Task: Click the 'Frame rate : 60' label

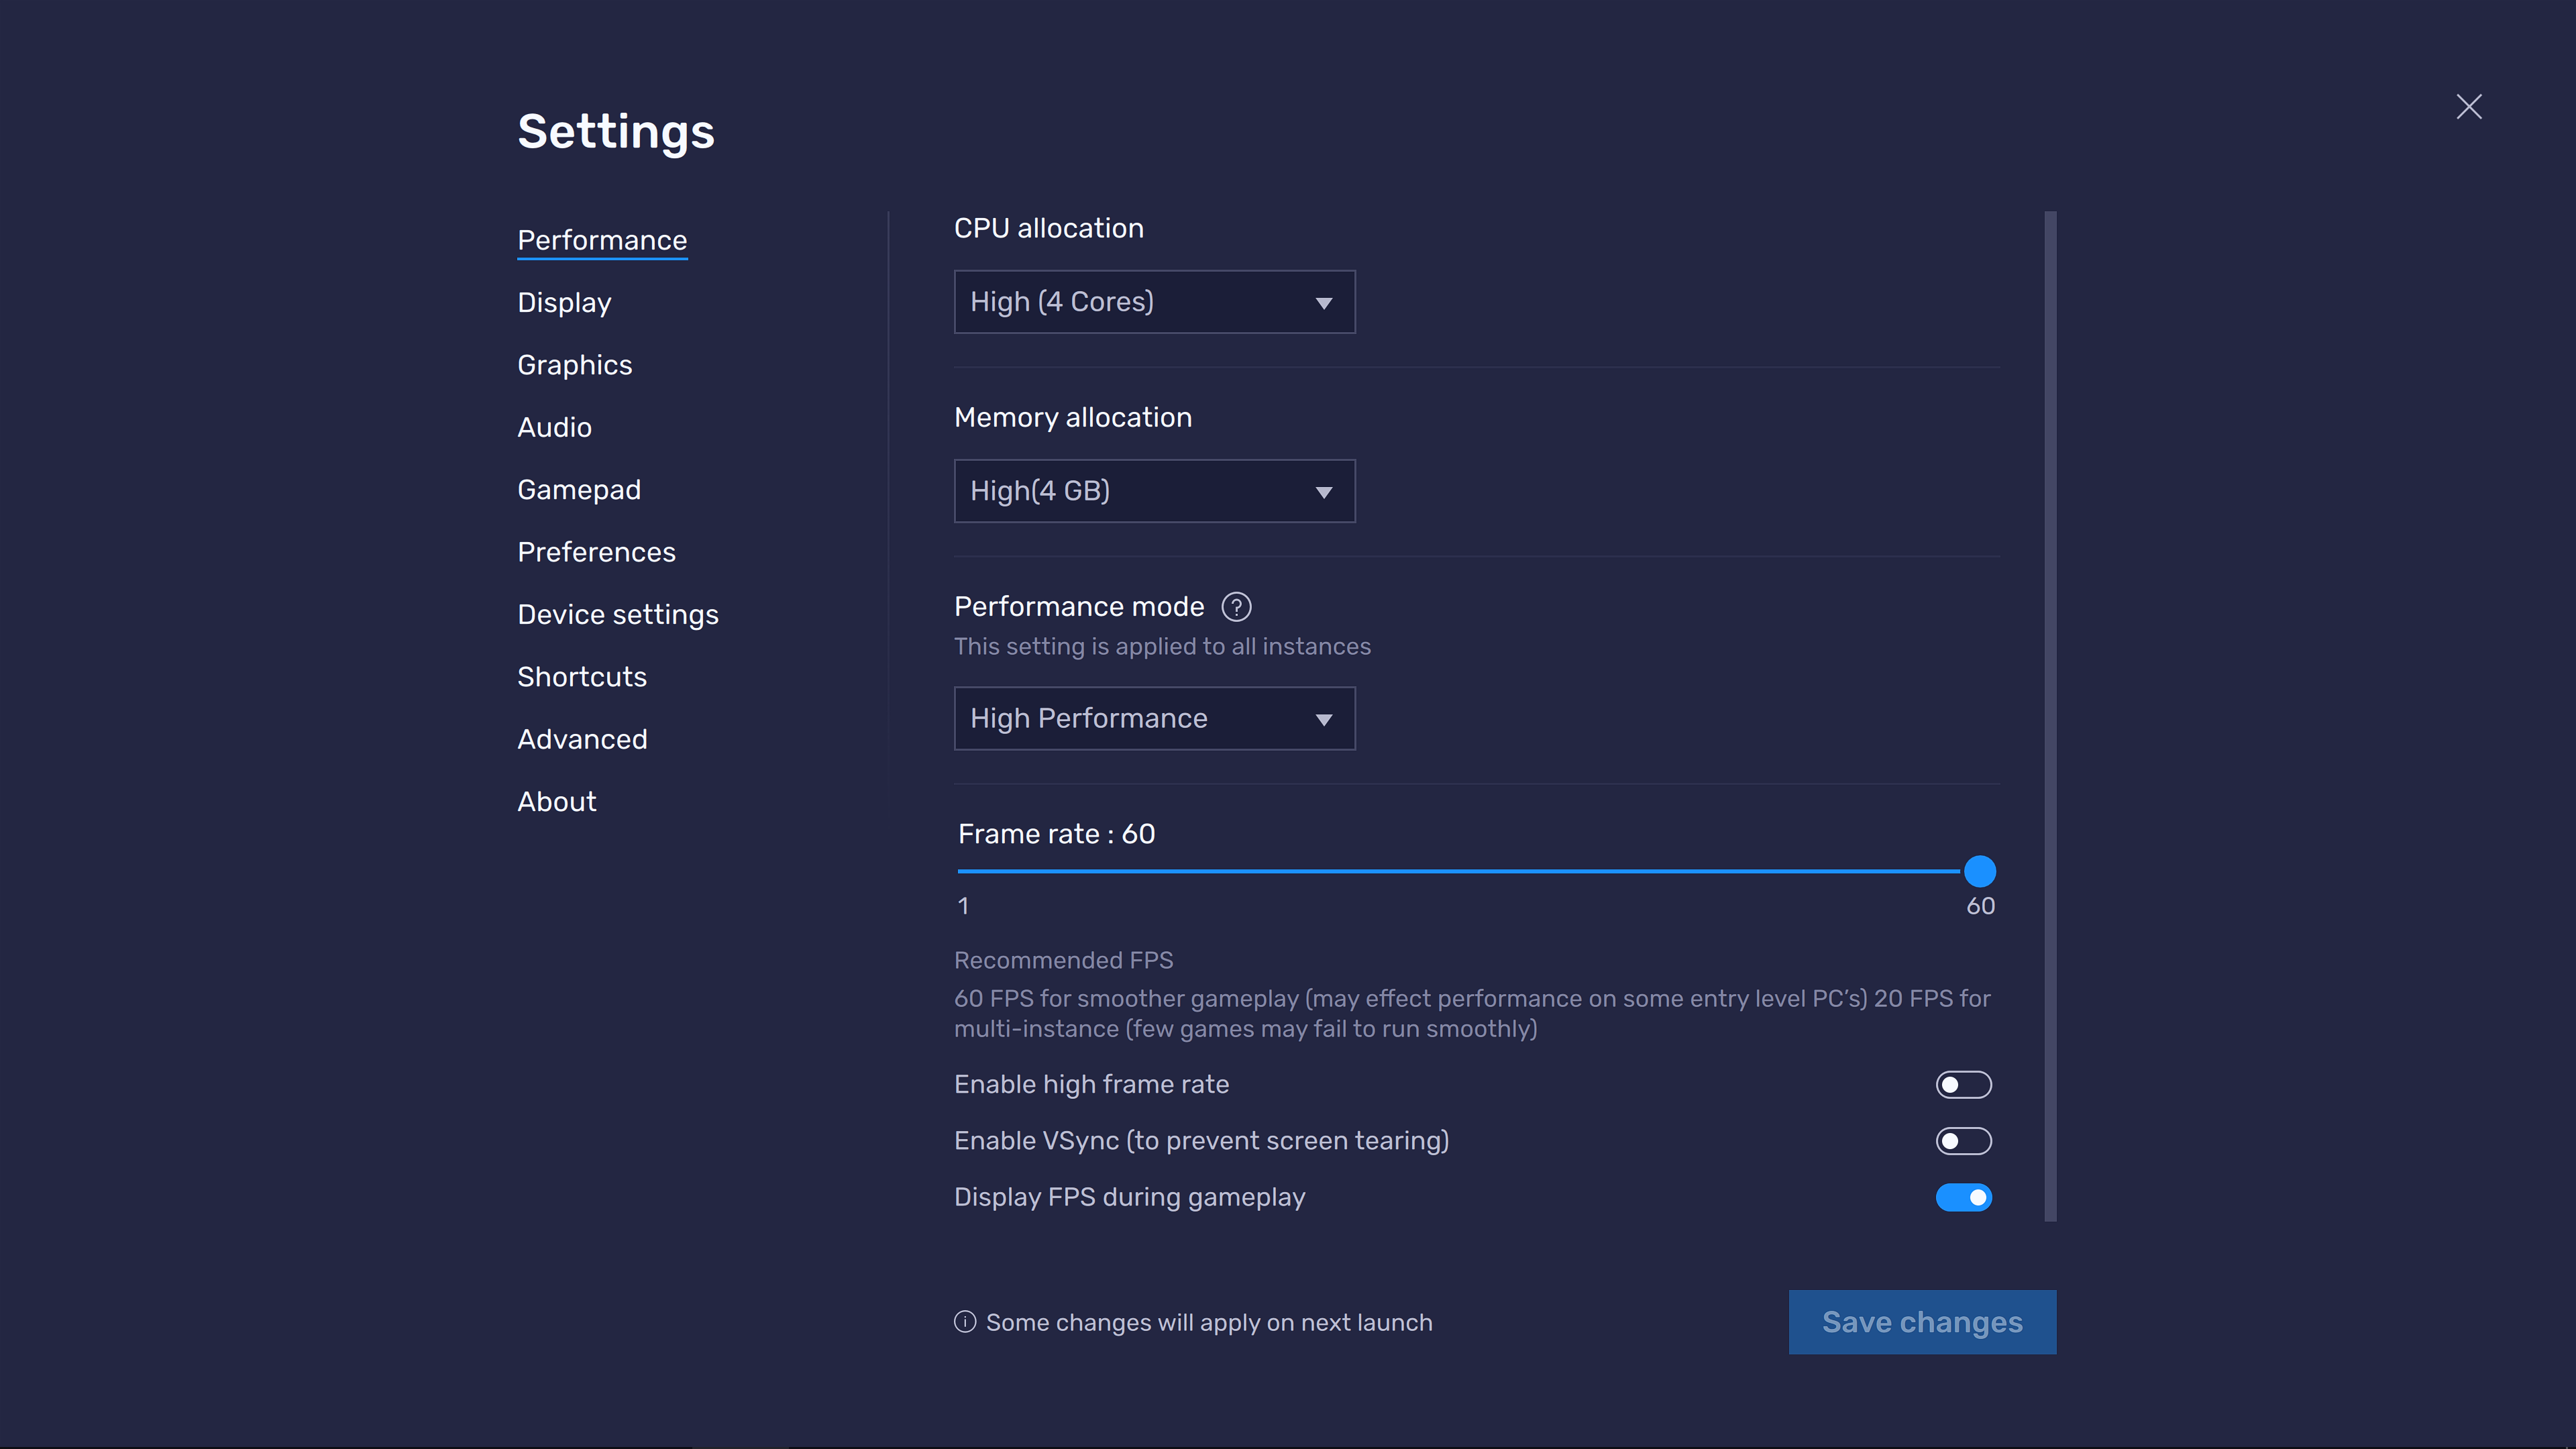Action: (1056, 834)
